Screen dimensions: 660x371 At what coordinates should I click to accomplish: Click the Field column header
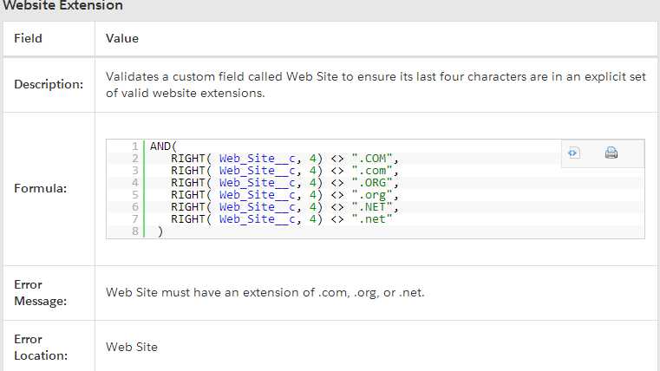tap(28, 38)
